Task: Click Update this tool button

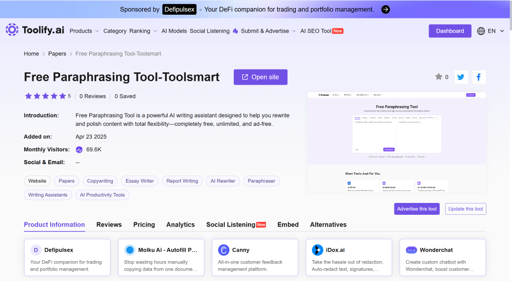Action: coord(466,209)
